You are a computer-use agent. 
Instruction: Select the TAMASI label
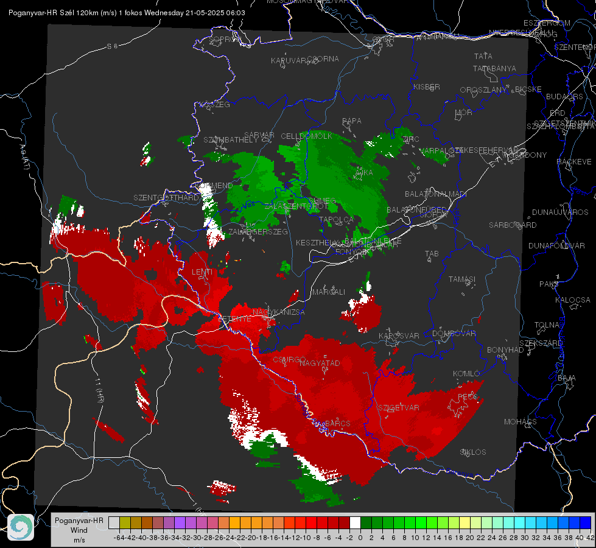[x=462, y=279]
